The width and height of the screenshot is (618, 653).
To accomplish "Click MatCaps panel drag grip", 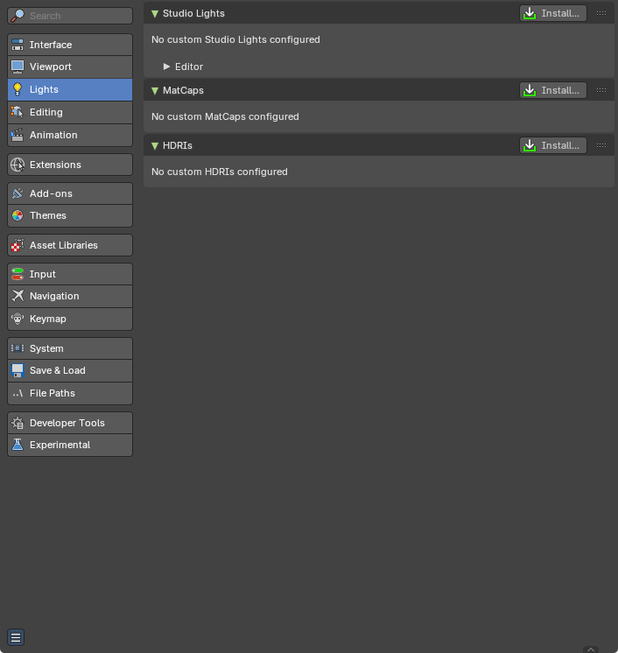I will [600, 90].
